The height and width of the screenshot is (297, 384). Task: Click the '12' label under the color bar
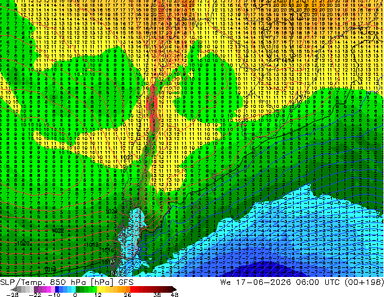tap(98, 295)
